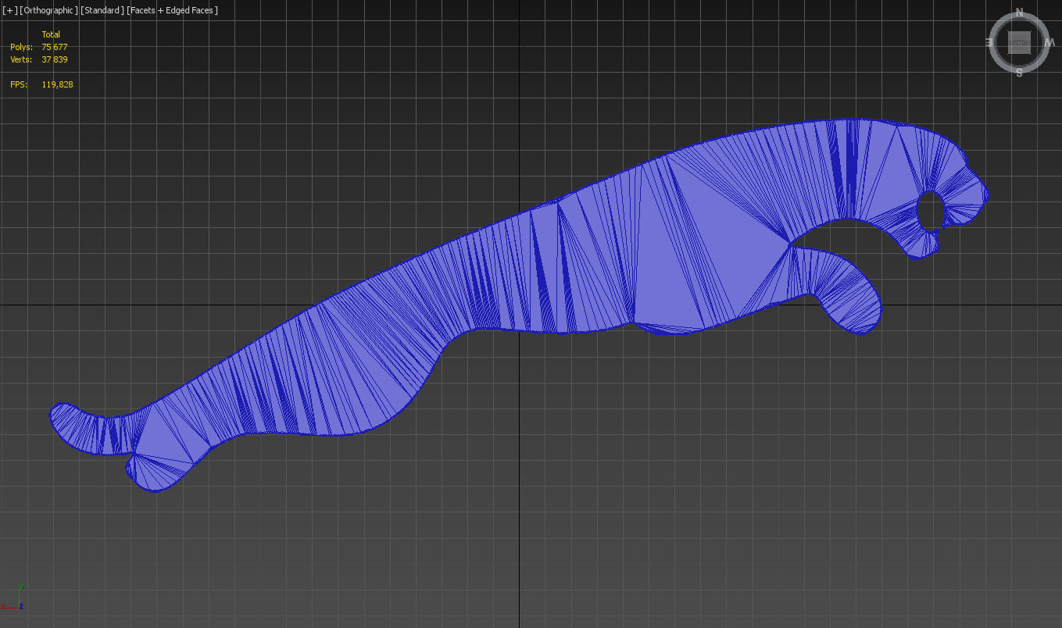Click the Total statistics column header

point(51,34)
